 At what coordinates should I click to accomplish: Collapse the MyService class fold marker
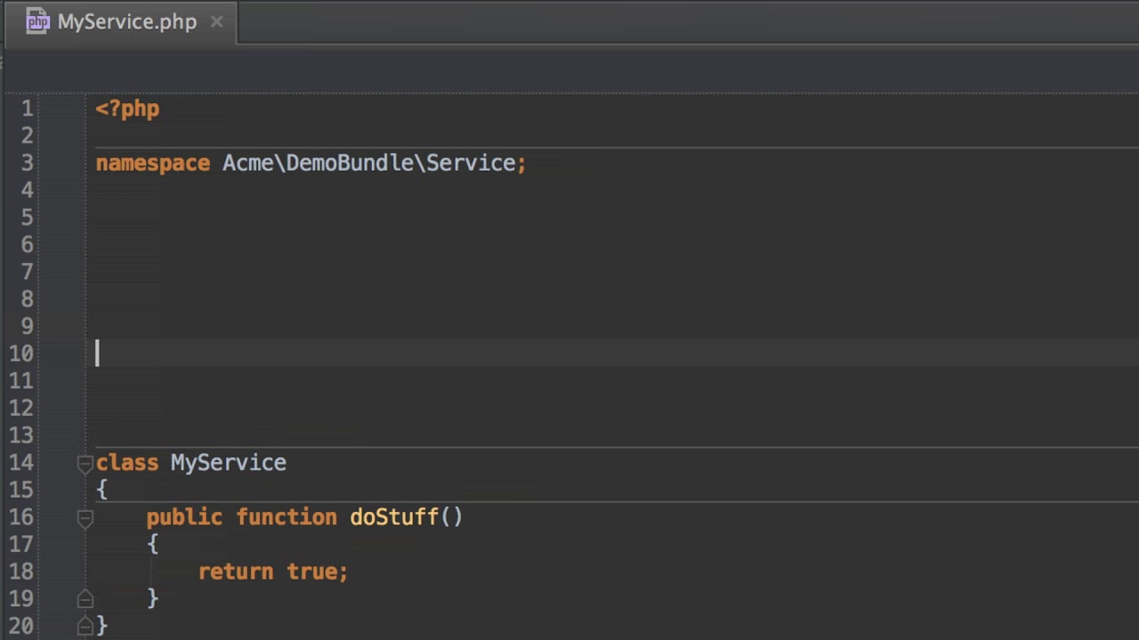(85, 463)
